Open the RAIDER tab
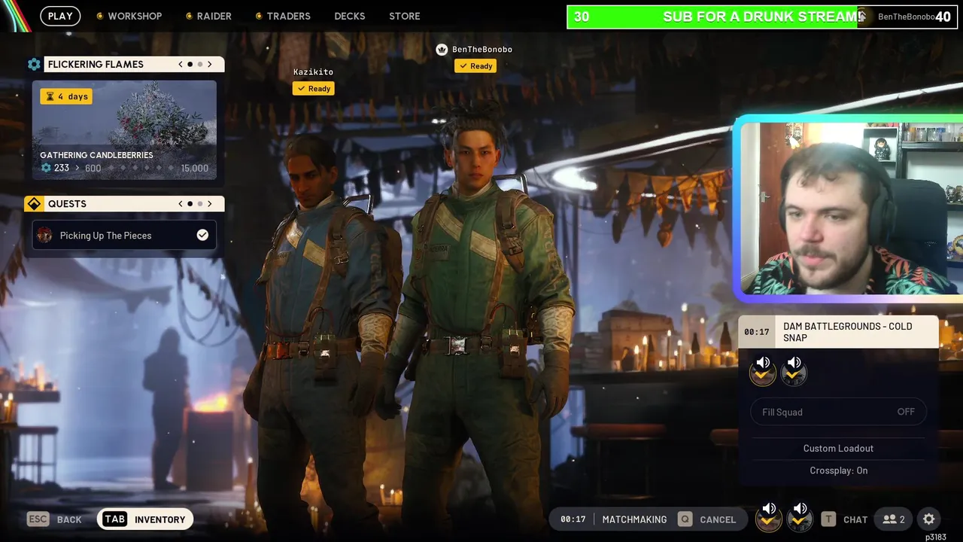Image resolution: width=963 pixels, height=542 pixels. (x=214, y=16)
